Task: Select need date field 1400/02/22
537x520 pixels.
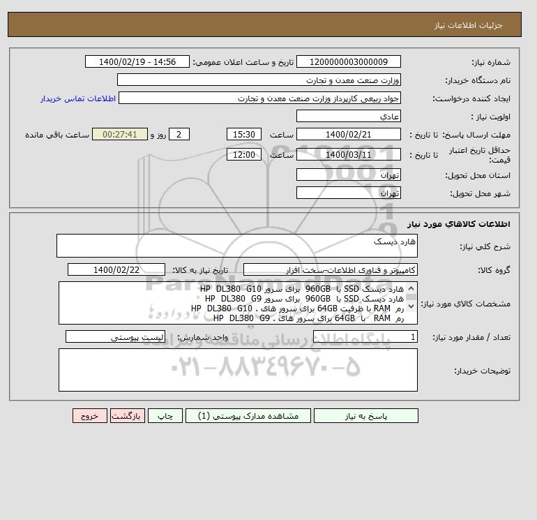Action: pyautogui.click(x=116, y=269)
